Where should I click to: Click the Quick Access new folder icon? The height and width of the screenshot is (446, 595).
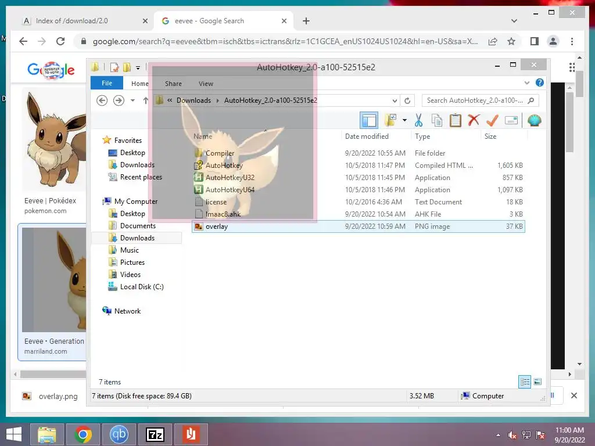[x=127, y=67]
